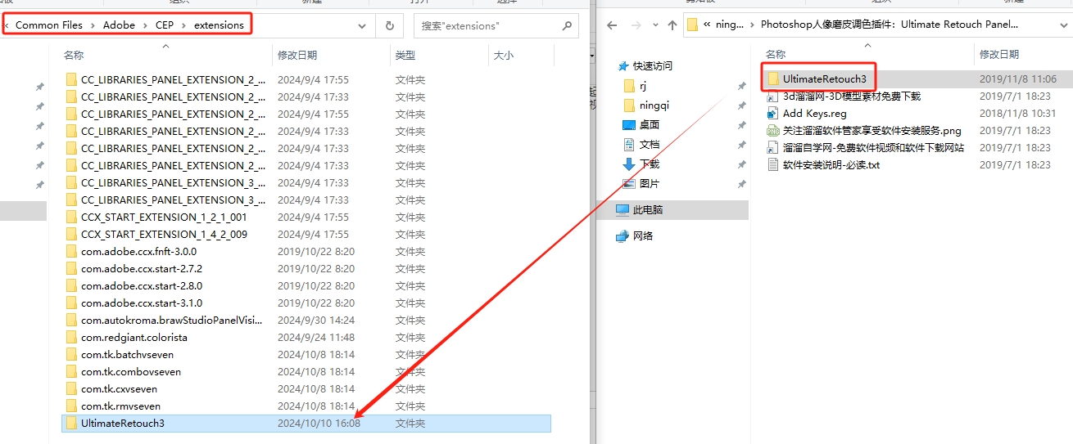The height and width of the screenshot is (444, 1073).
Task: Select the UltimateRetouch3 folder icon in right window
Action: click(x=773, y=79)
